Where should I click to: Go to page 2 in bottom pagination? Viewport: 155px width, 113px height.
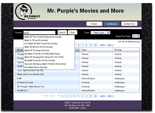click(x=62, y=96)
